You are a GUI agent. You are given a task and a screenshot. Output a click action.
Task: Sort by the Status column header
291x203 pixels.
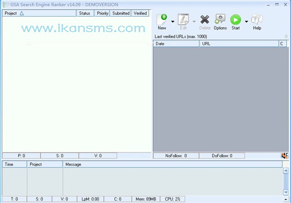point(84,13)
